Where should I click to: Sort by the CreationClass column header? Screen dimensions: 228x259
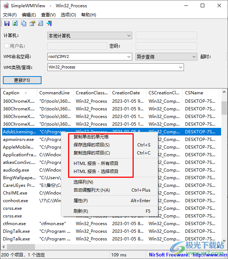(92, 93)
